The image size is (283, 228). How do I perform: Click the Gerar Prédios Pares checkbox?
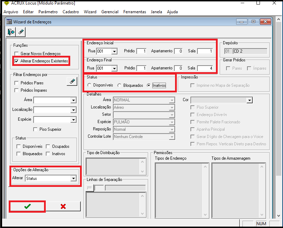point(228,68)
